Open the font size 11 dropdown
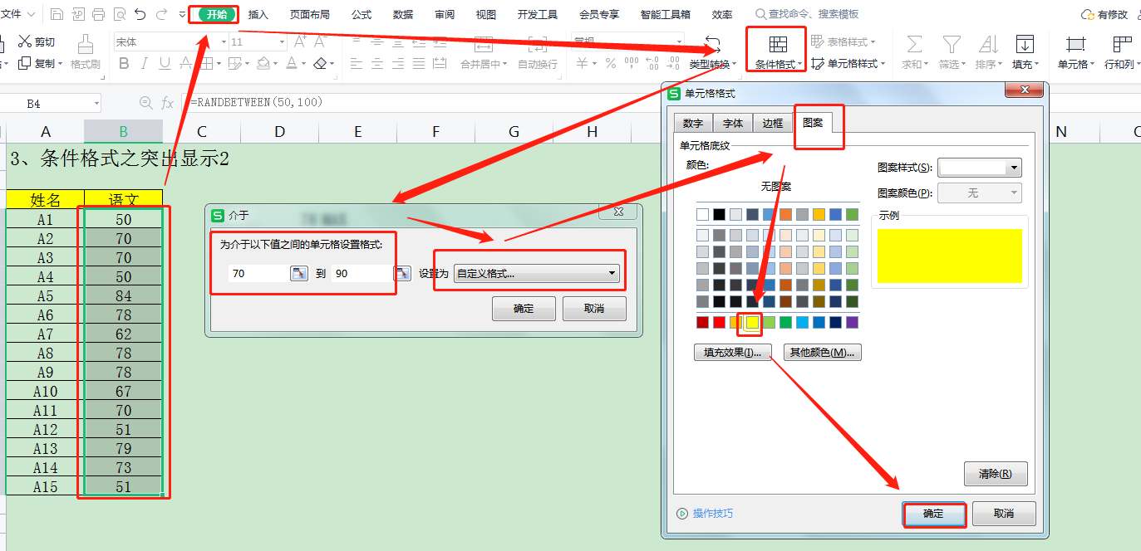 pyautogui.click(x=283, y=41)
